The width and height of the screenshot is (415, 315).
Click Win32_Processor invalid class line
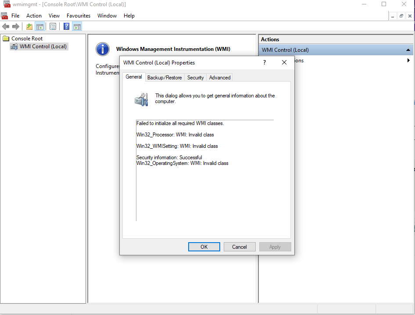175,135
